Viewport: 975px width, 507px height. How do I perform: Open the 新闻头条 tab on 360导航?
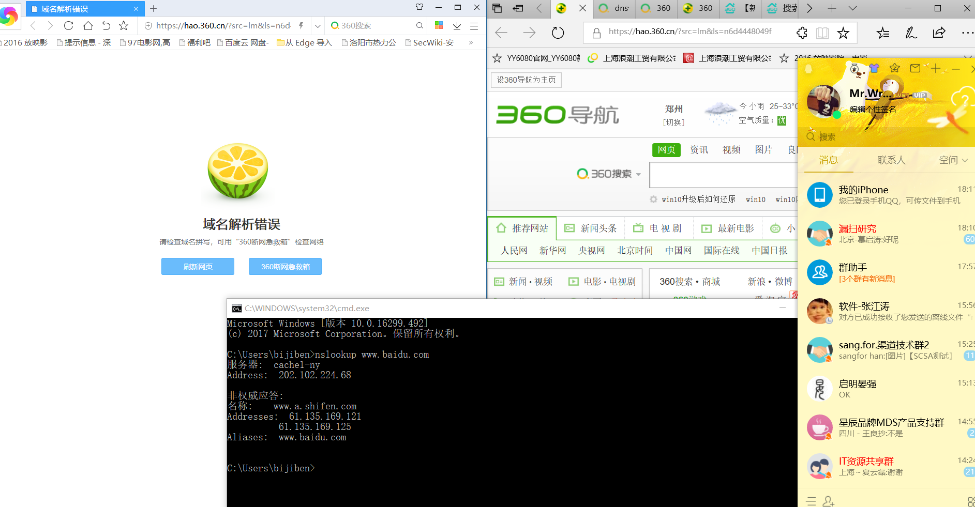tap(591, 228)
